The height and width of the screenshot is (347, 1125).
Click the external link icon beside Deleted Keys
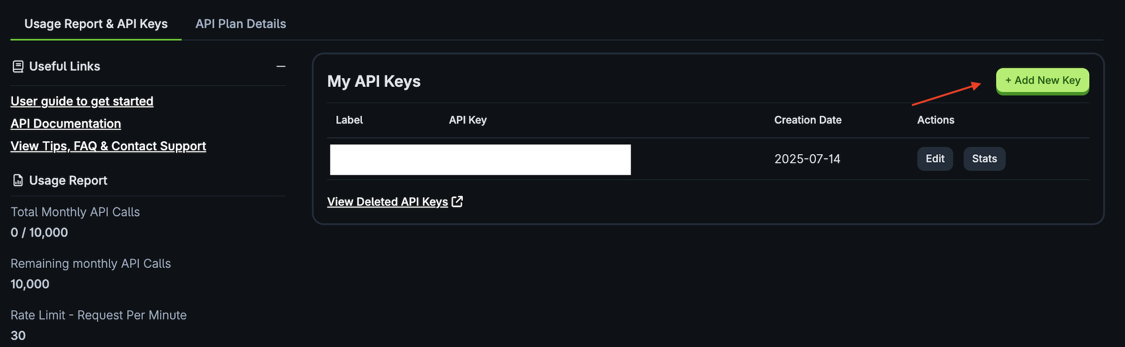[457, 202]
